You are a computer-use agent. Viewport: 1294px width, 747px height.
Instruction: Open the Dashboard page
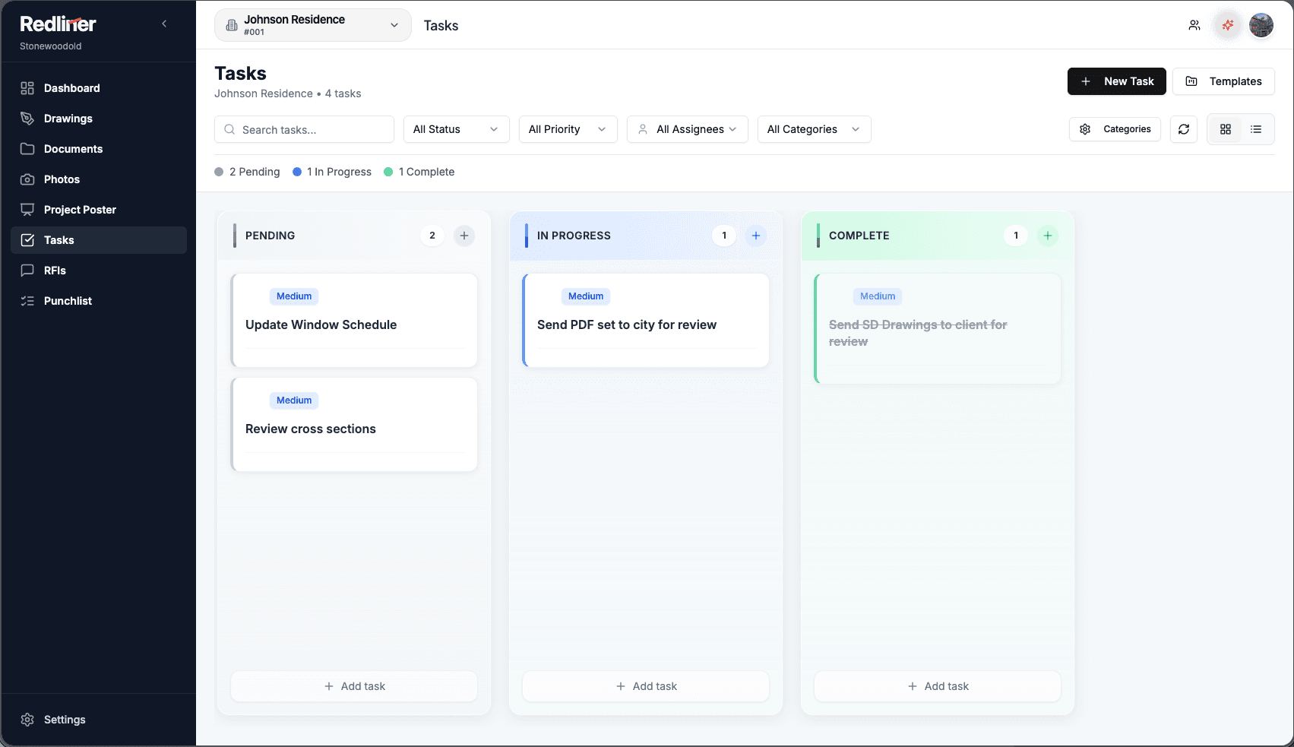click(99, 88)
